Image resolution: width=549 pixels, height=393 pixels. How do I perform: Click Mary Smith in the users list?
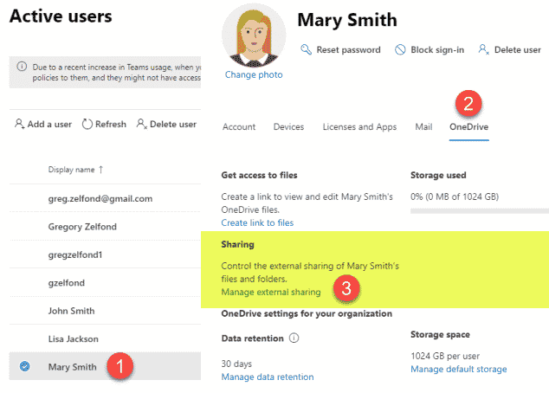pos(72,367)
